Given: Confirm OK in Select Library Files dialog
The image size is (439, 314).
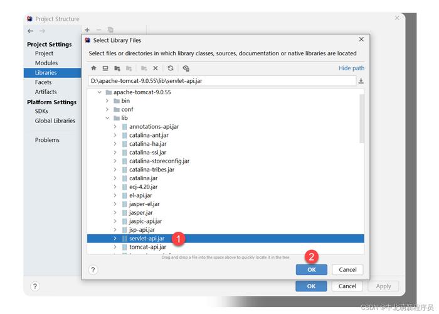Looking at the screenshot, I should 311,269.
